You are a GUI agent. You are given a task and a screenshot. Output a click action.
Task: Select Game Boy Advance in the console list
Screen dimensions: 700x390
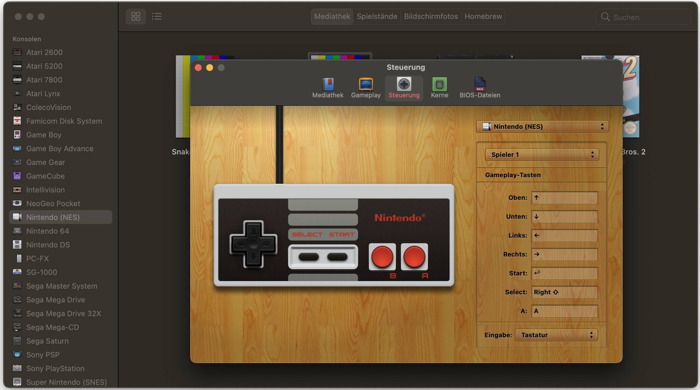[60, 148]
